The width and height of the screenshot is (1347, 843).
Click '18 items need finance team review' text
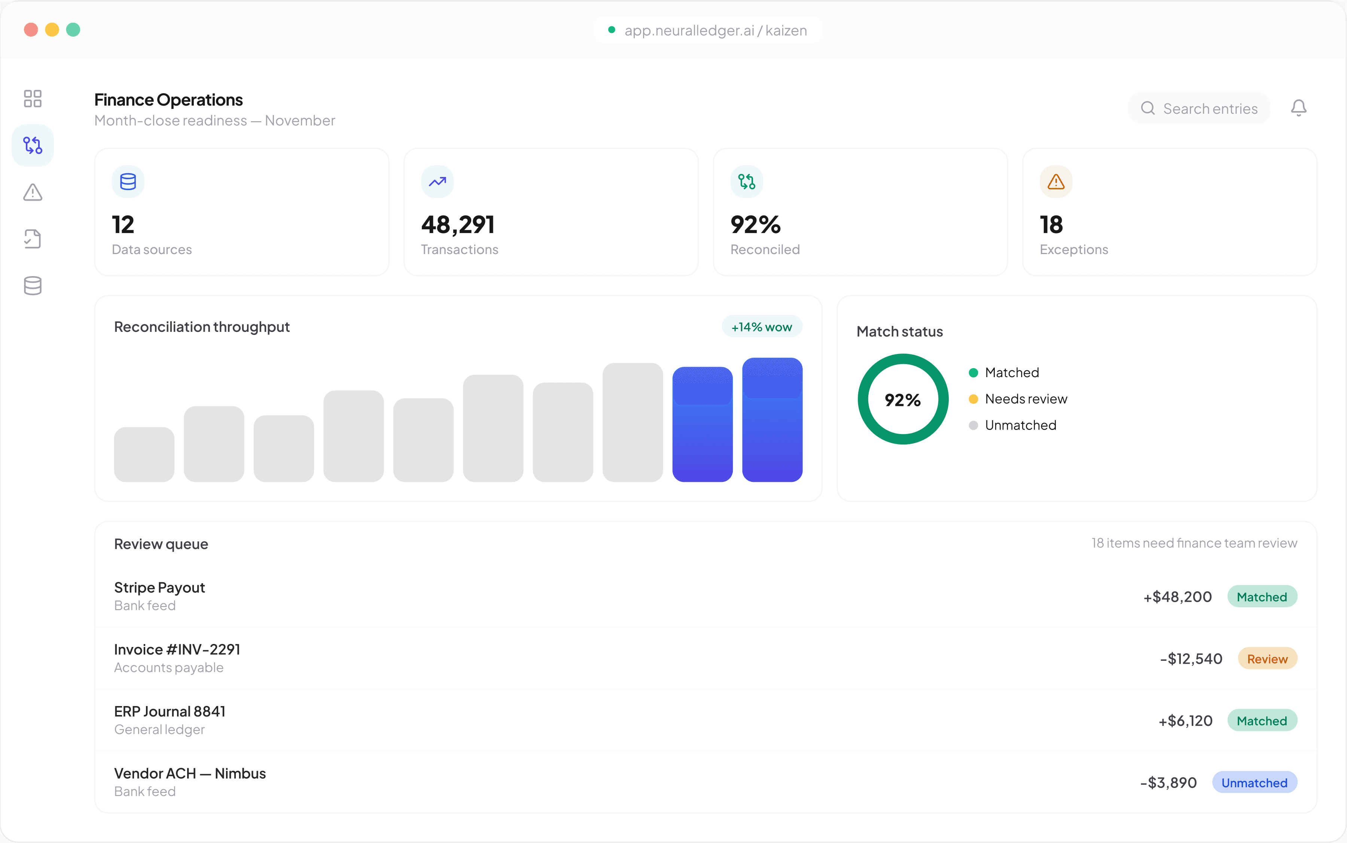click(1194, 543)
